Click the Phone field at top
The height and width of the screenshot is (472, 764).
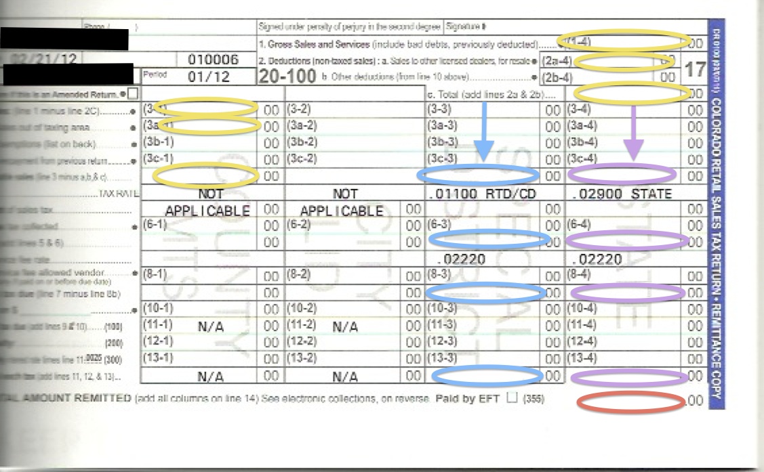pos(169,28)
